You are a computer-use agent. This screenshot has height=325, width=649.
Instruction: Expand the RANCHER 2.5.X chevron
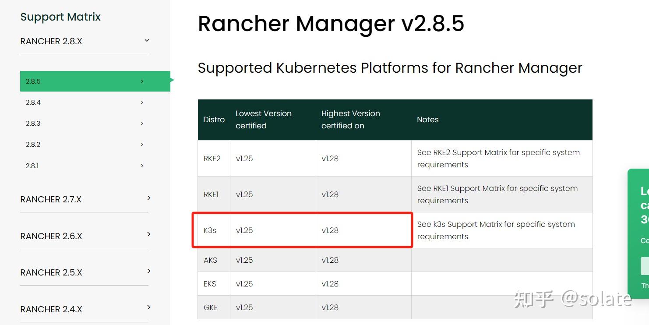(x=149, y=271)
